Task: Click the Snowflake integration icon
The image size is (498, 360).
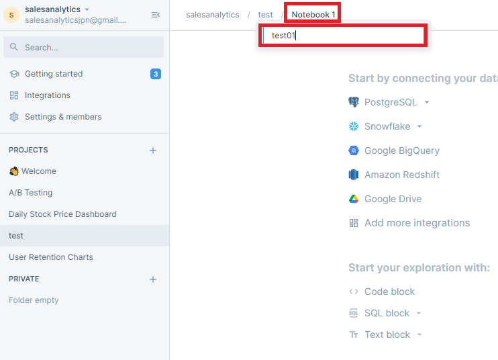Action: (354, 126)
